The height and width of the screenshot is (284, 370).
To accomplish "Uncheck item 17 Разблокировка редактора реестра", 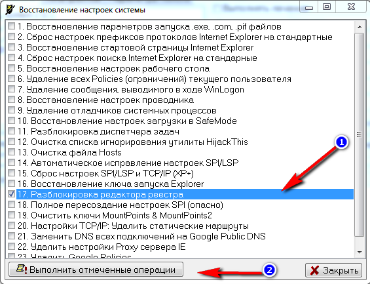I will pyautogui.click(x=11, y=194).
